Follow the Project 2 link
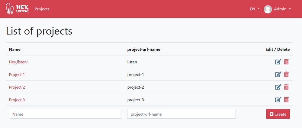 click(x=17, y=87)
